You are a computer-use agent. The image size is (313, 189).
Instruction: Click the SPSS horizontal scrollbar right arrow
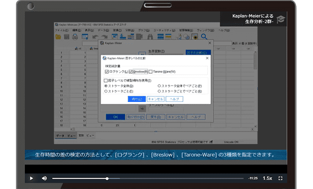tap(252, 129)
